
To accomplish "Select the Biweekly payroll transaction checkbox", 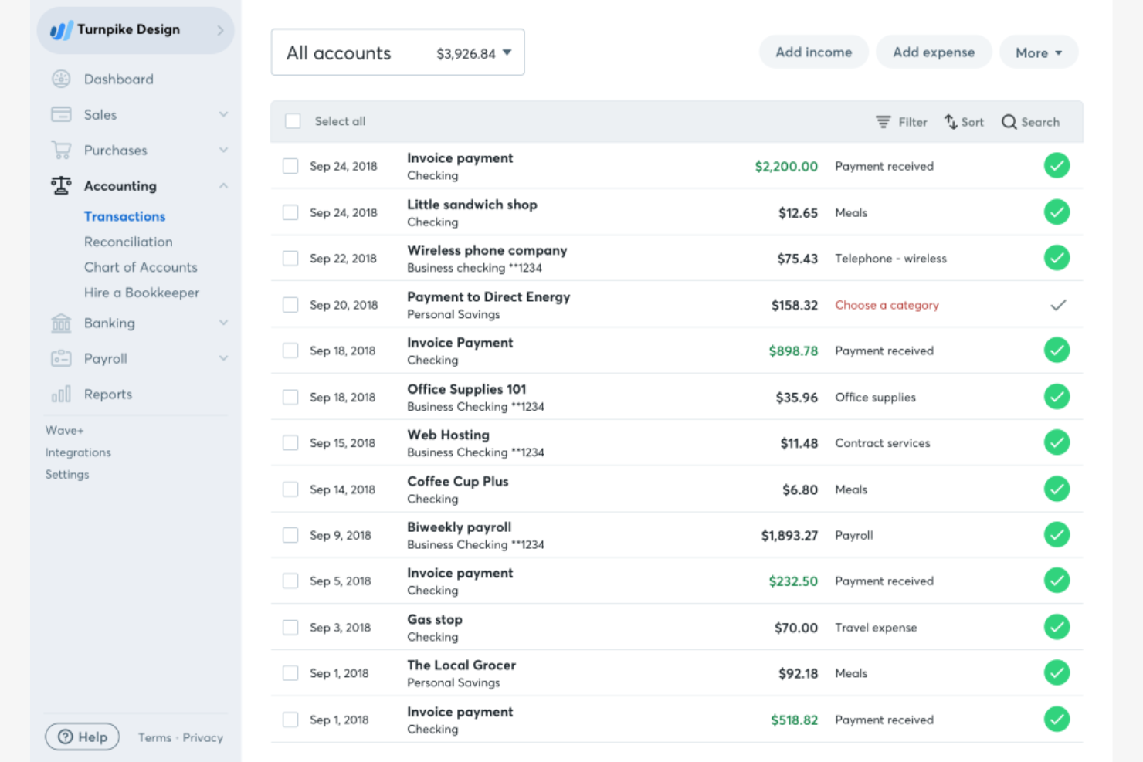I will tap(290, 535).
